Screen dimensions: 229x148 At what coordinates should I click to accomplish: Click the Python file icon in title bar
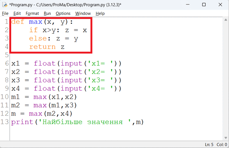point(5,5)
